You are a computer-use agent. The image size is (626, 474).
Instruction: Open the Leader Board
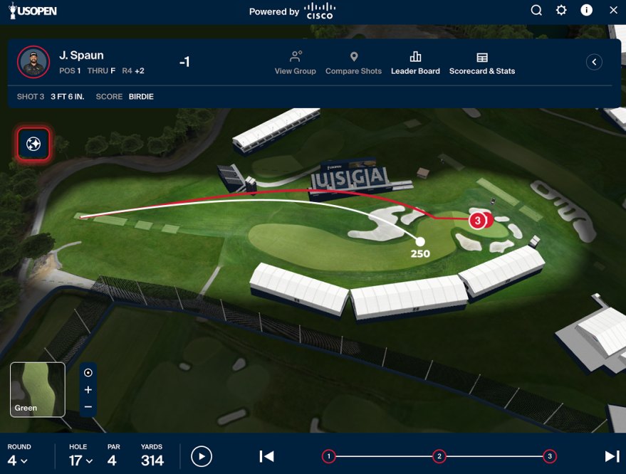click(x=415, y=63)
